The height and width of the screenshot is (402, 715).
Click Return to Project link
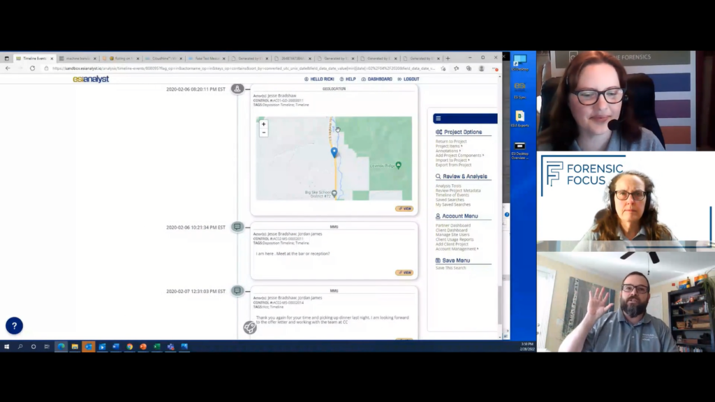click(451, 141)
